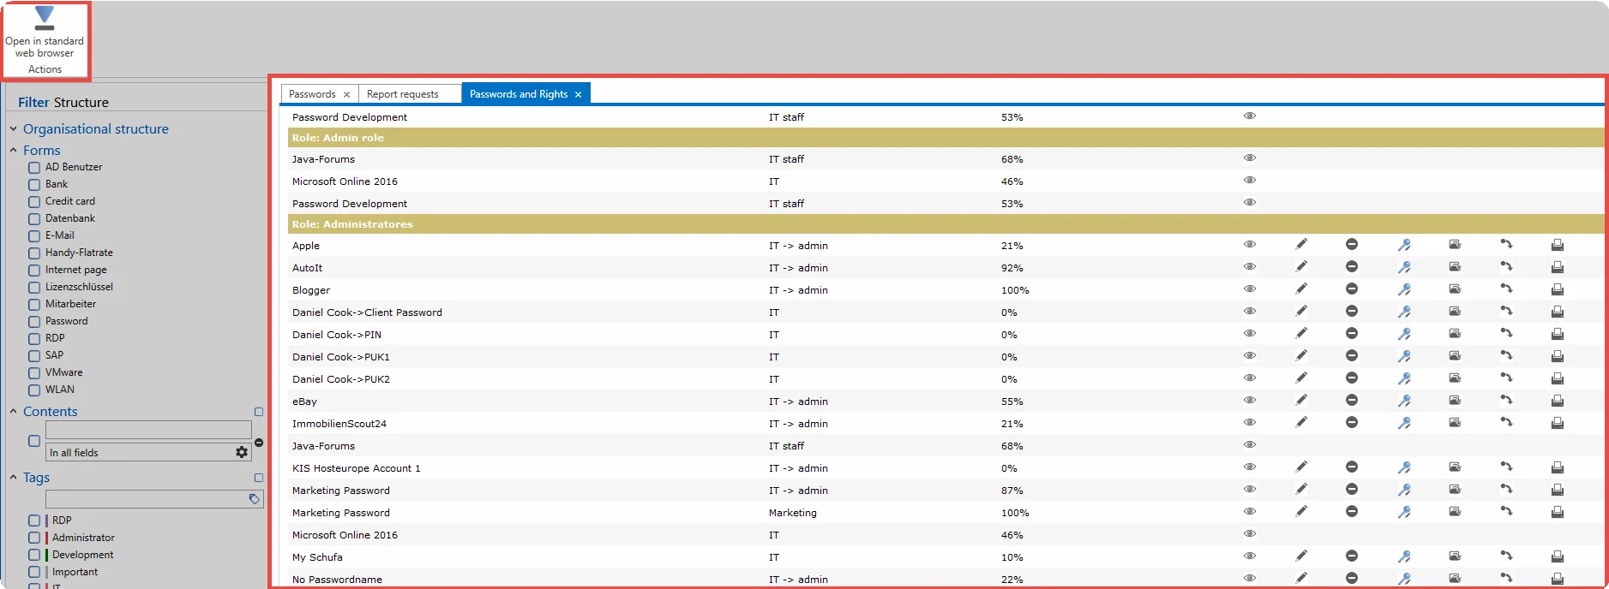The width and height of the screenshot is (1609, 589).
Task: Switch to the Report requests tab
Action: click(403, 94)
